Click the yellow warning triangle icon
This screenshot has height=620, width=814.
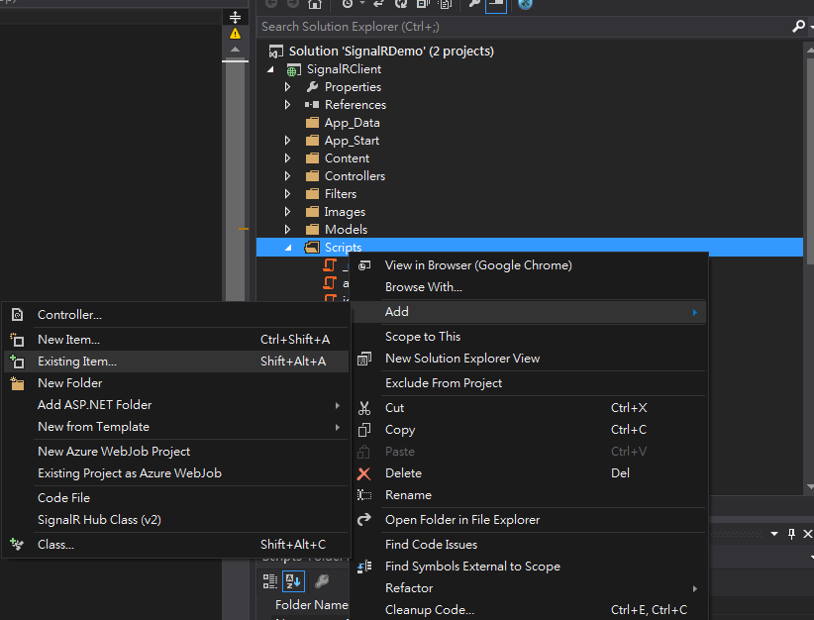point(235,34)
